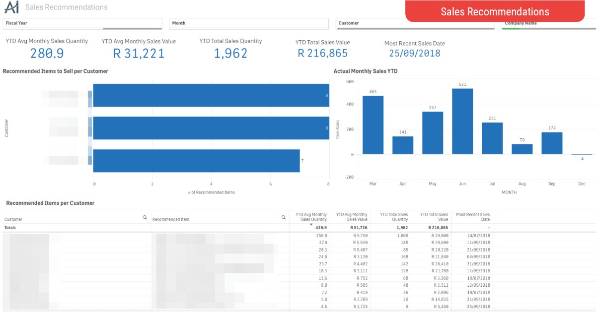Click the red Sales Recommendations banner
Screen dimensions: 596x312
coord(495,11)
